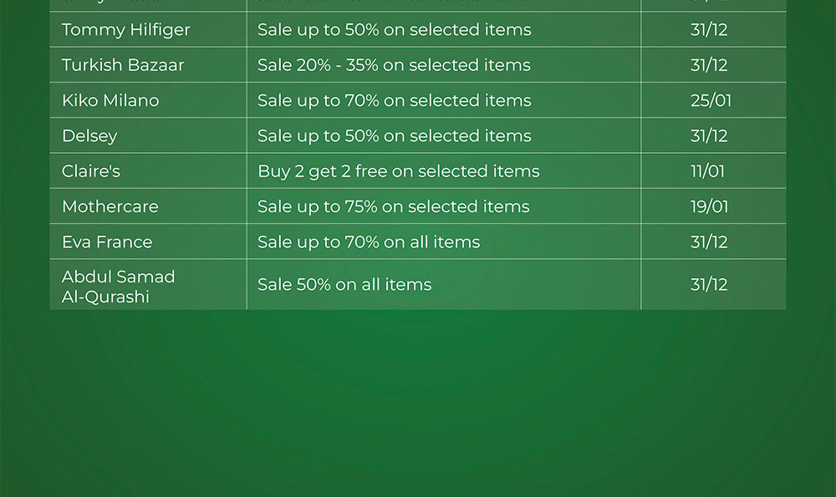The image size is (836, 497).
Task: Click 'Sale up to 75%' Mothercare offer
Action: (393, 206)
